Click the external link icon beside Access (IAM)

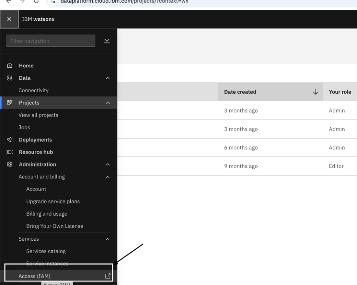107,275
